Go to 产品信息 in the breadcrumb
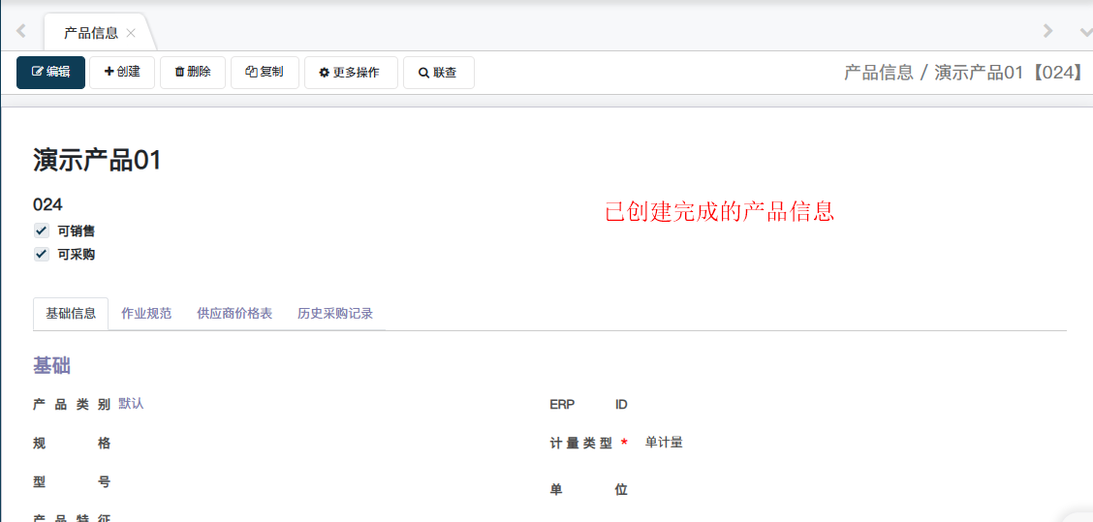 (878, 73)
